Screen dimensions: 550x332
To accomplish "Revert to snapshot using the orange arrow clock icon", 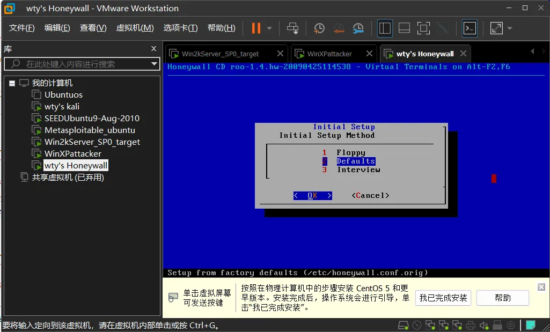I will [339, 28].
